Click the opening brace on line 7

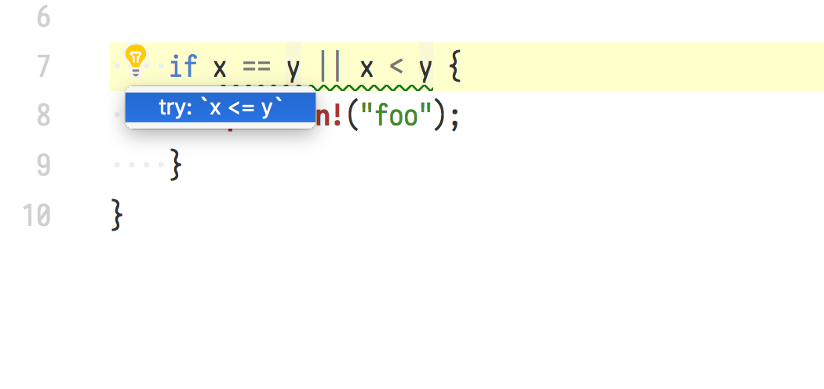tap(455, 67)
